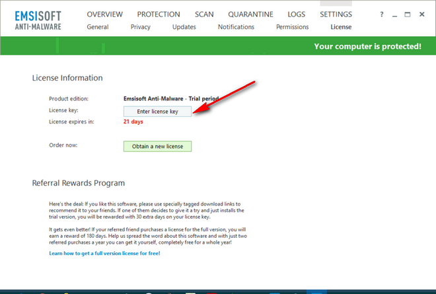Image resolution: width=436 pixels, height=294 pixels.
Task: Open Privacy settings sub-tab
Action: [141, 27]
